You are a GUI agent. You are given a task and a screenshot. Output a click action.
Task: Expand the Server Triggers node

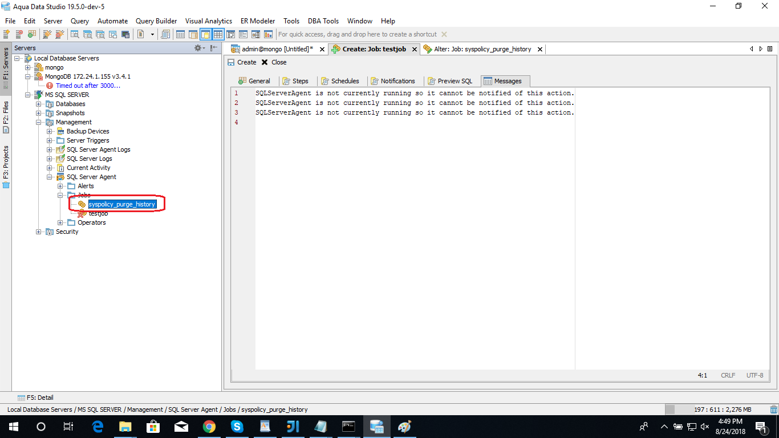(x=50, y=140)
